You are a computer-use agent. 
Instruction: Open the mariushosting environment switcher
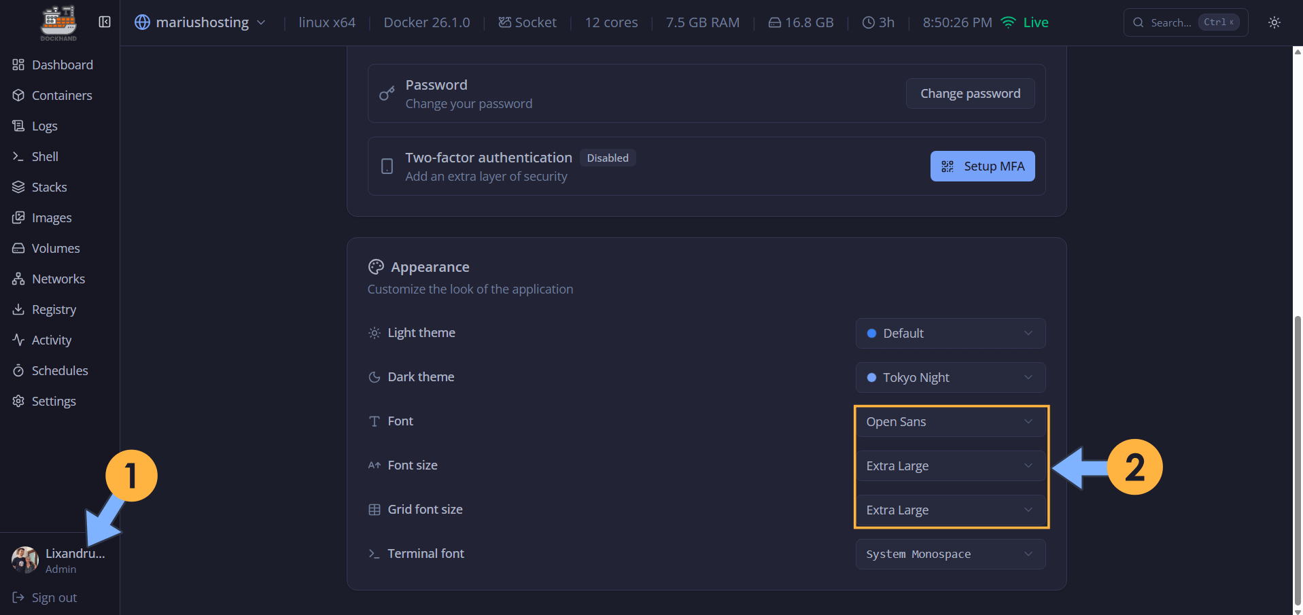(x=201, y=22)
